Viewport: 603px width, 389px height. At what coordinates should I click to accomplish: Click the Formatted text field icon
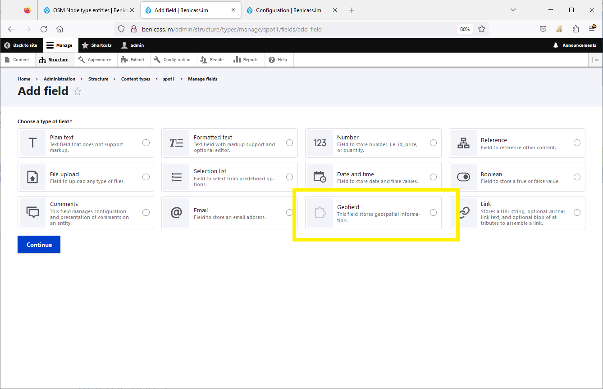pyautogui.click(x=176, y=143)
